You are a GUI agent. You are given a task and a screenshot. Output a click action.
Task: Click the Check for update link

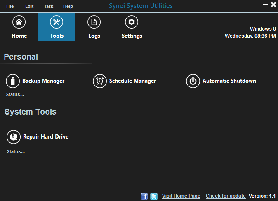(x=226, y=196)
